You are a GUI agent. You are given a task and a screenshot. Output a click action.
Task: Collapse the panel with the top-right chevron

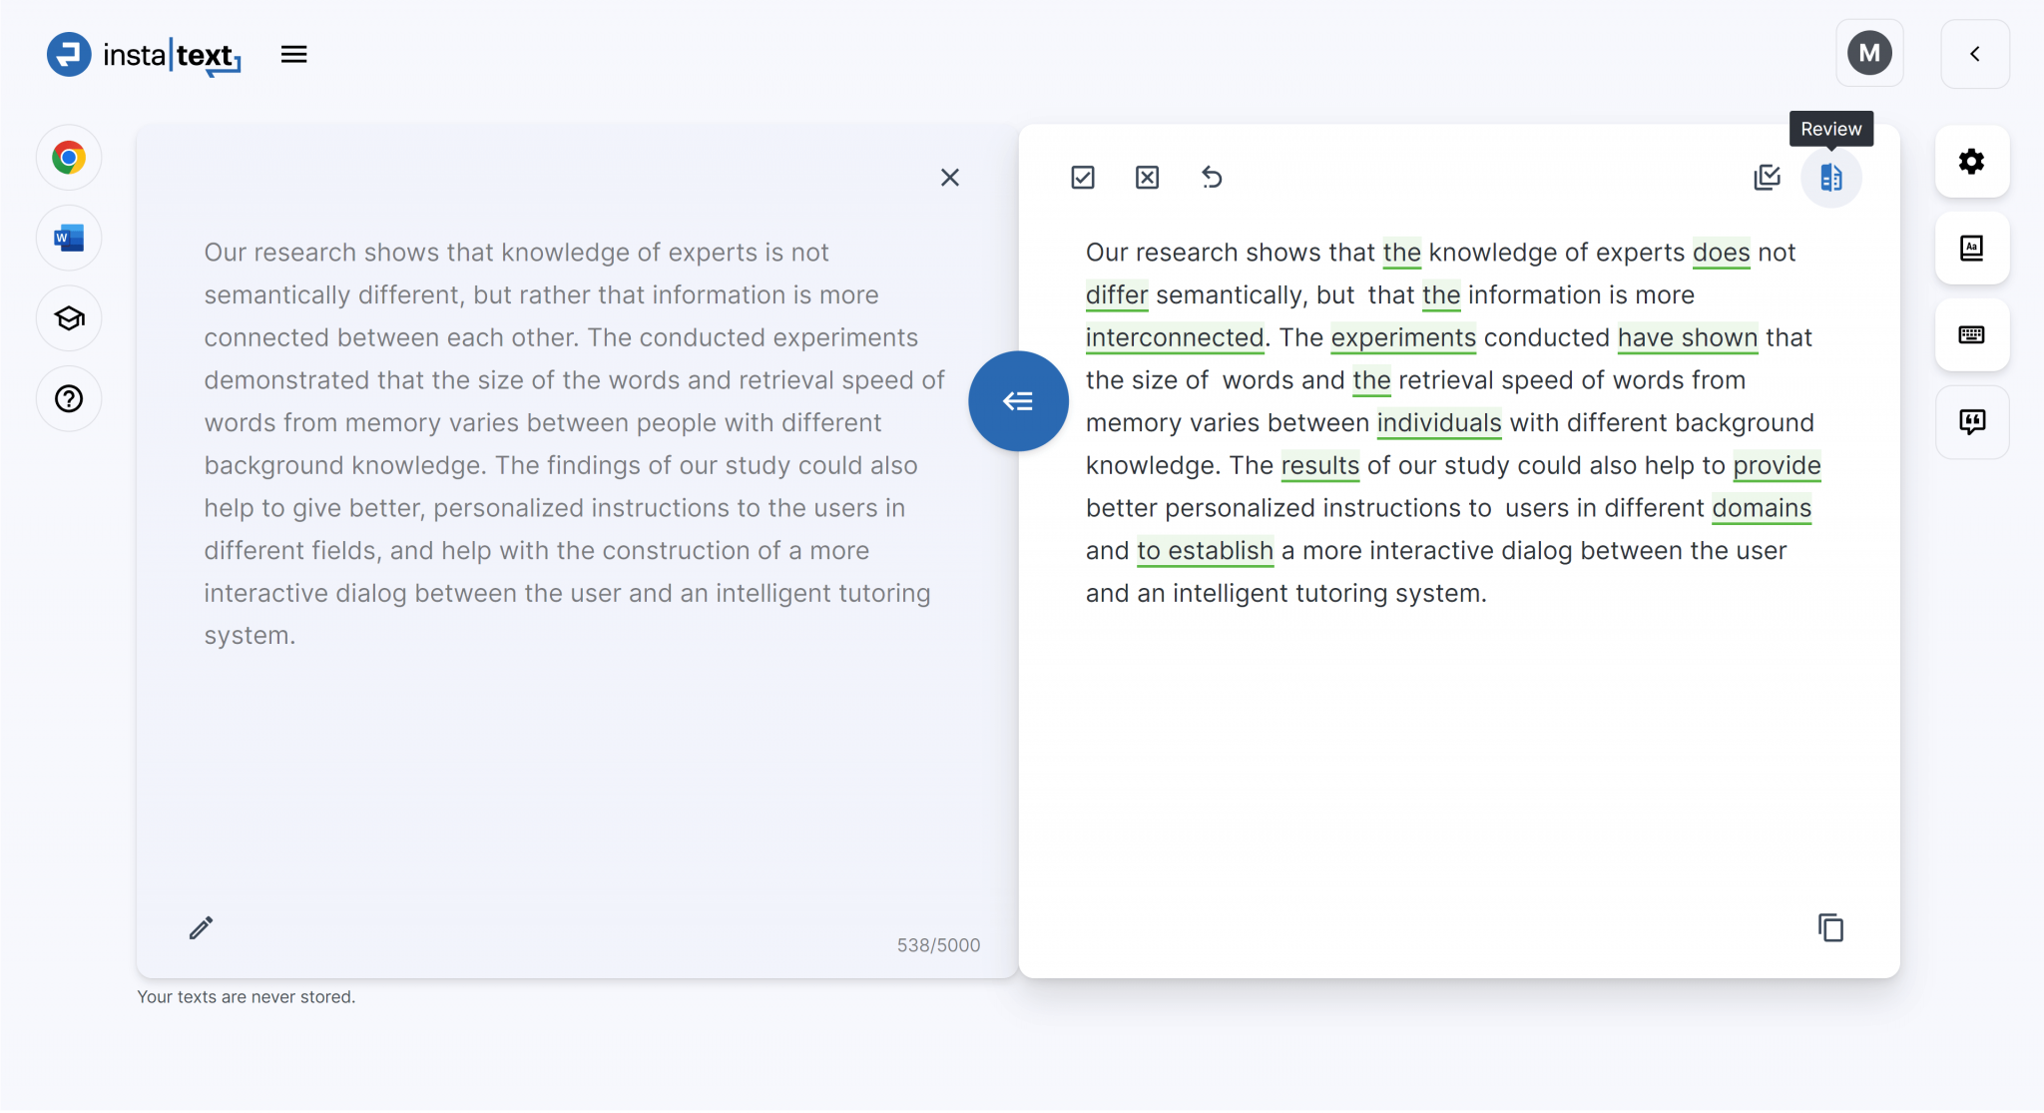pyautogui.click(x=1975, y=54)
